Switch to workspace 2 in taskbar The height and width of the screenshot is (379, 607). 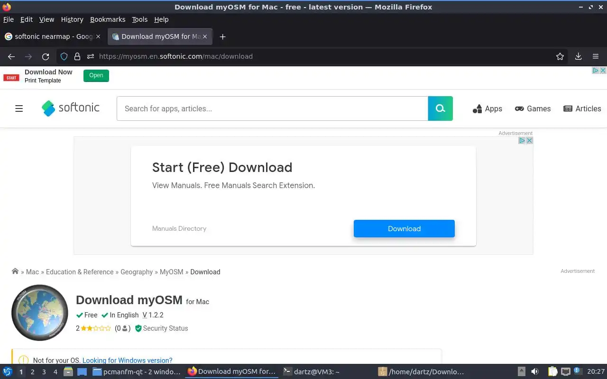click(x=33, y=372)
